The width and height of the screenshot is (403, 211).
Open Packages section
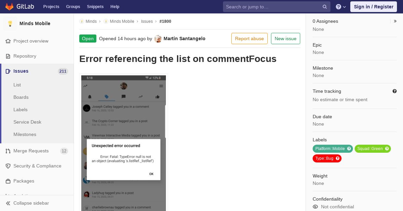[37, 181]
